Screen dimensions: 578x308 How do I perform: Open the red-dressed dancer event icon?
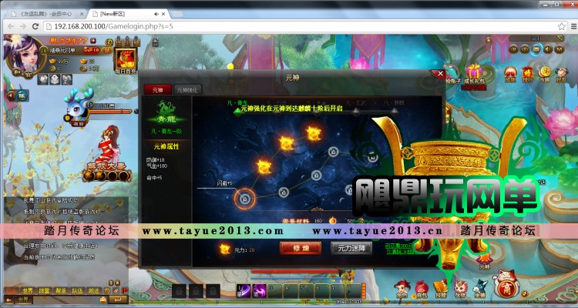(x=109, y=153)
